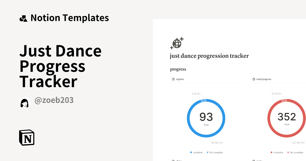Expand the 'total progress' chart section
The width and height of the screenshot is (306, 161).
click(x=263, y=79)
